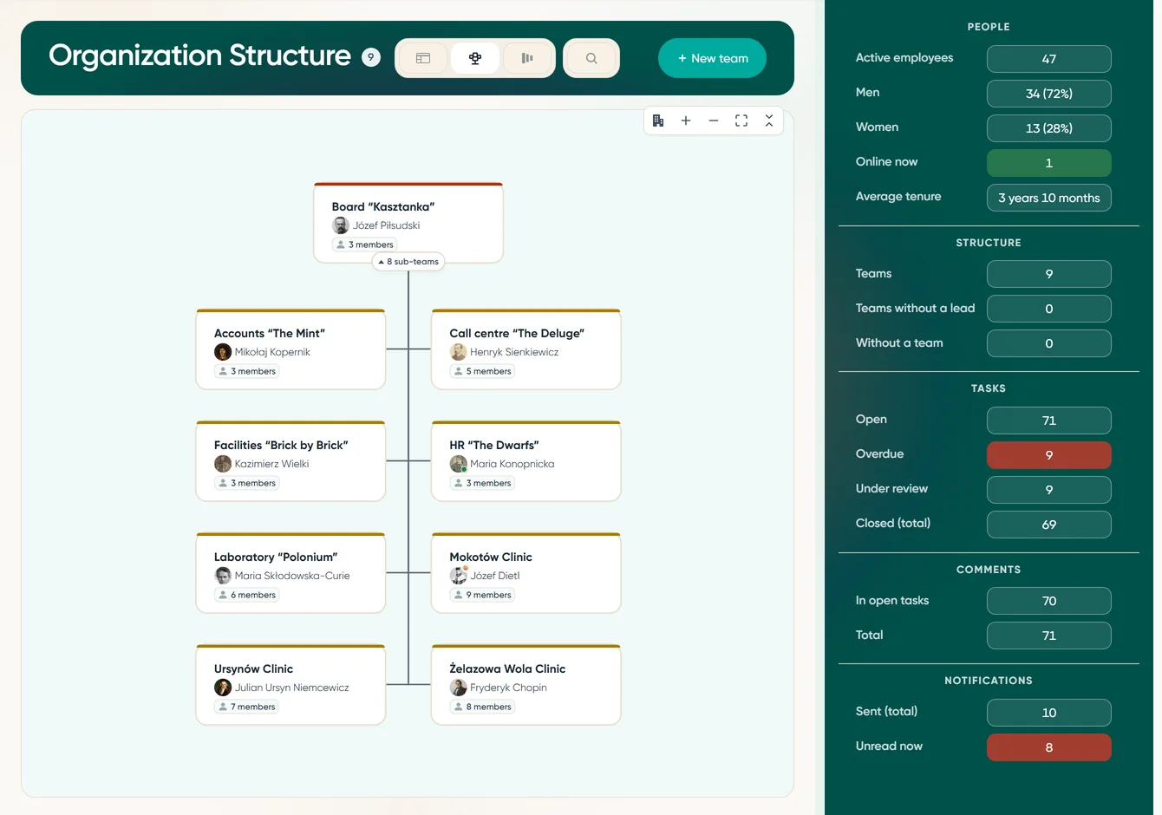Click Maria Skłodowska-Curie's avatar

(x=223, y=576)
